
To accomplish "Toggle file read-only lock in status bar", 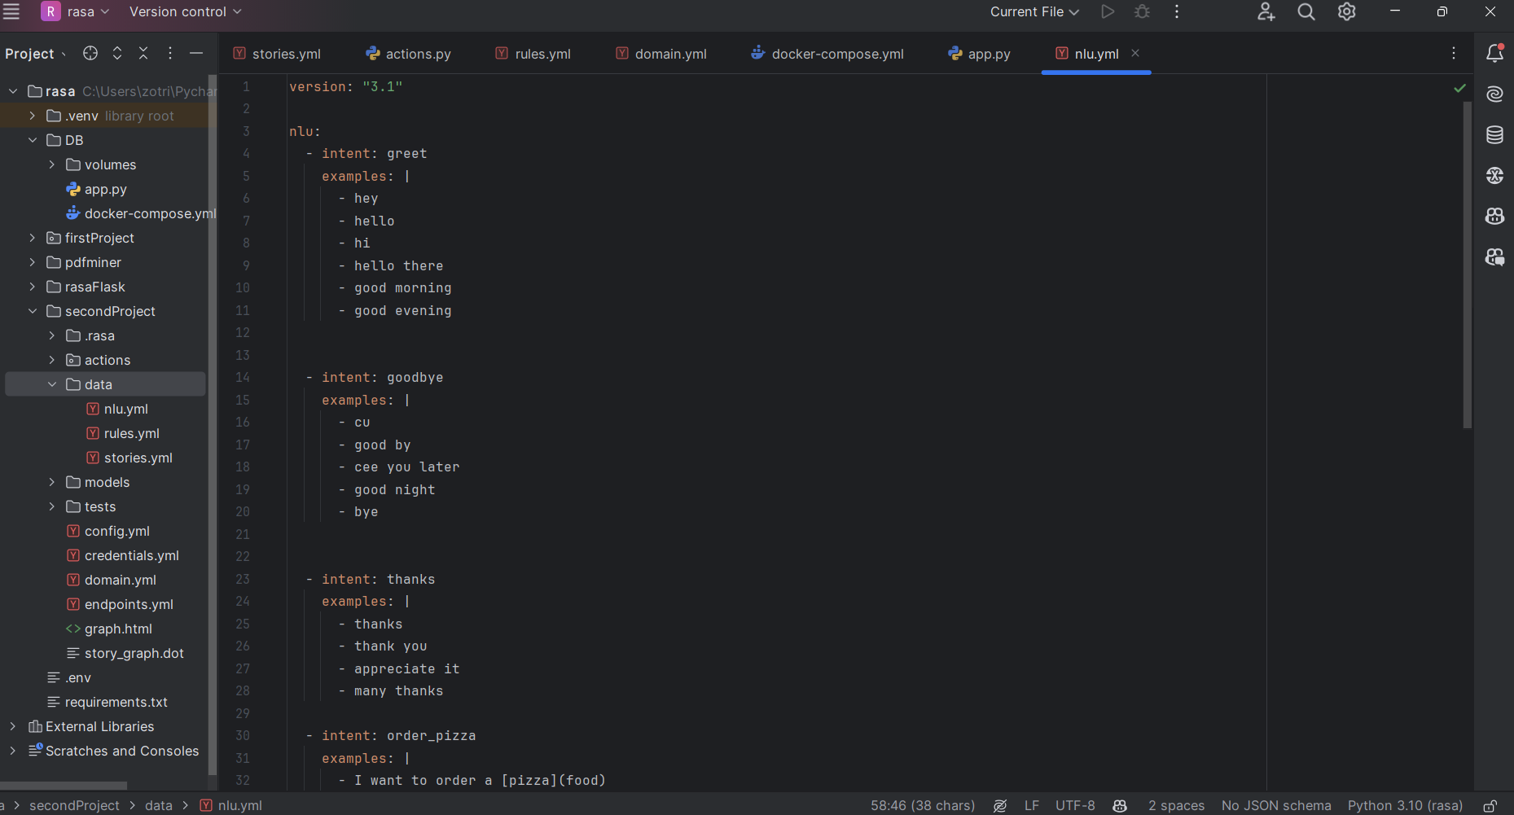I will (x=1490, y=805).
